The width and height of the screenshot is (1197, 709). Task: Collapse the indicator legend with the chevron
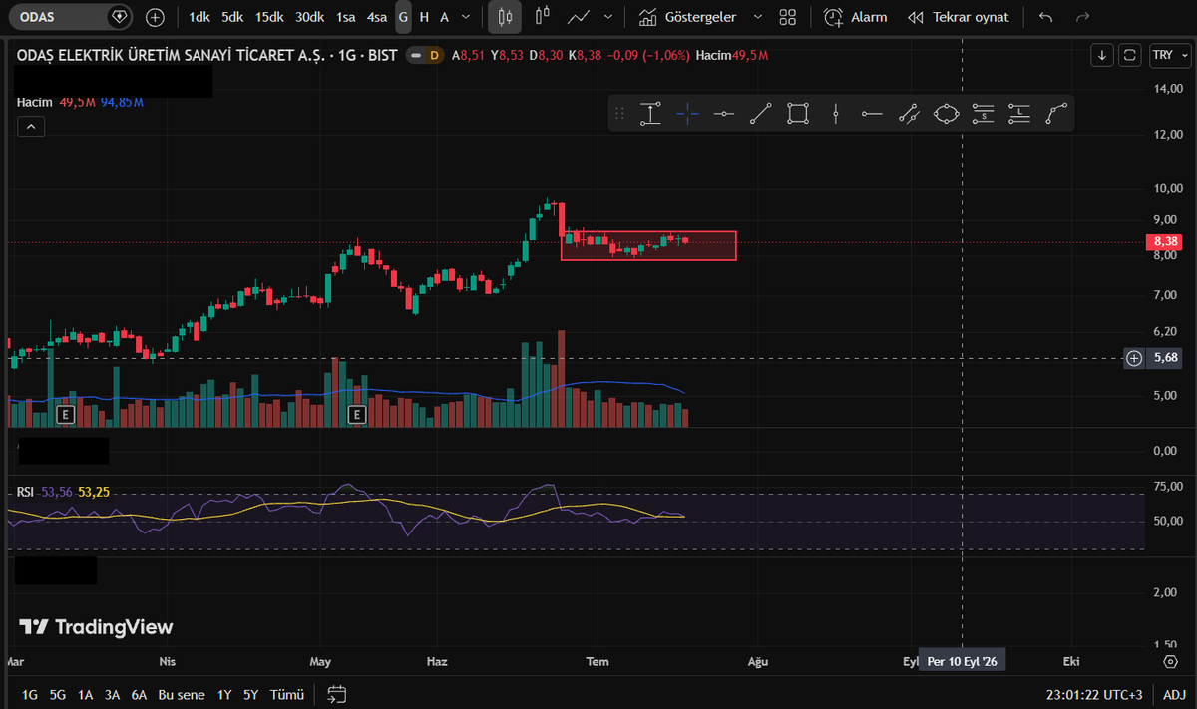30,126
